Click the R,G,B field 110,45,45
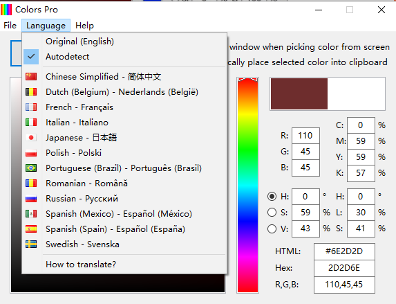The width and height of the screenshot is (396, 304). (344, 285)
